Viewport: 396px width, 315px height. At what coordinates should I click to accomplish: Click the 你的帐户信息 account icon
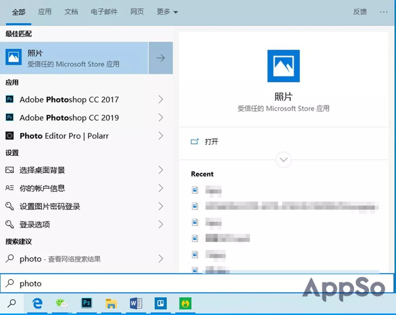pos(10,188)
